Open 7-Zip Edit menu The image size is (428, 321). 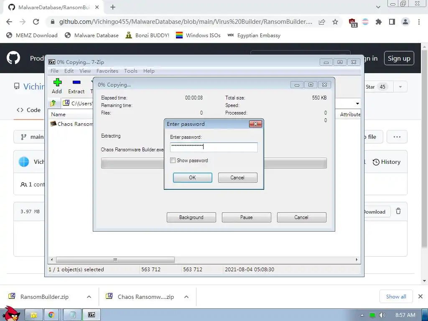coord(69,71)
